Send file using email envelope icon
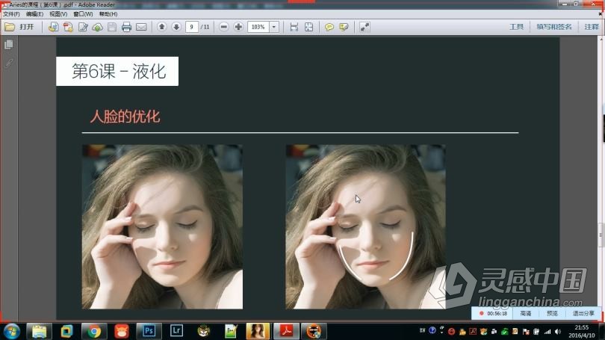This screenshot has height=340, width=605. pyautogui.click(x=141, y=27)
